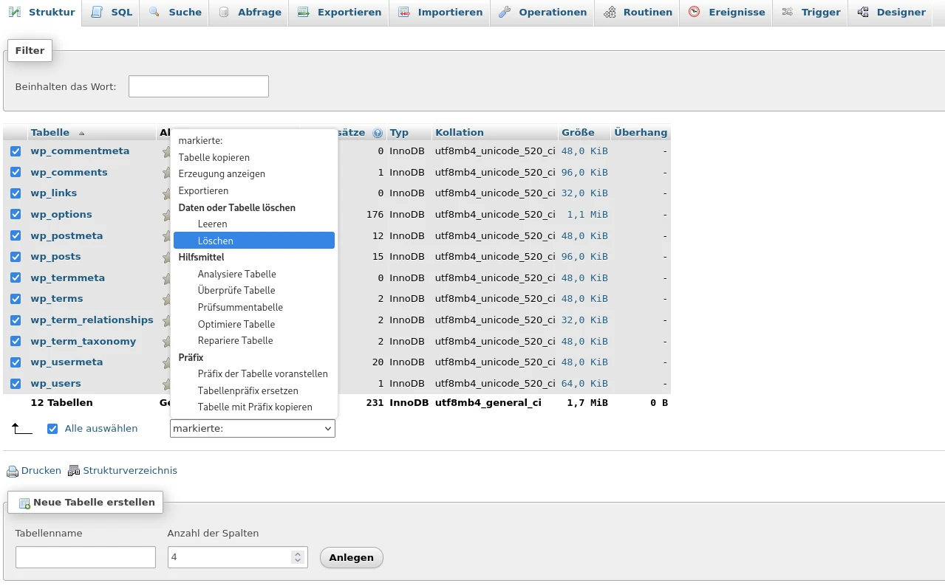Mark wp_comments as favorite
The width and height of the screenshot is (945, 586).
(166, 171)
